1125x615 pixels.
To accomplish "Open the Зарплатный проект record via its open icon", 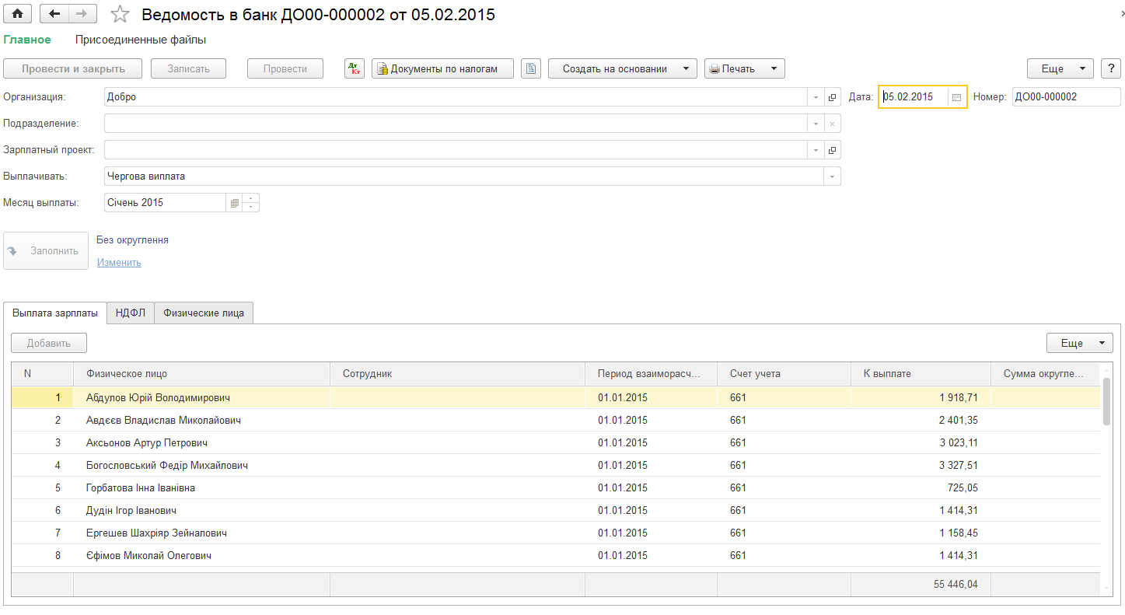I will [x=832, y=150].
